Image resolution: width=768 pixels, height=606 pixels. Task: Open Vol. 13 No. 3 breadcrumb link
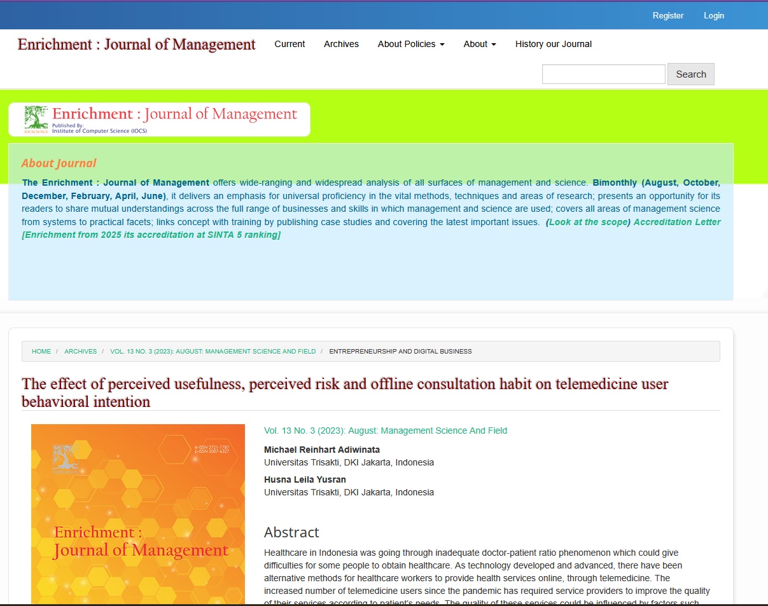[x=213, y=352]
